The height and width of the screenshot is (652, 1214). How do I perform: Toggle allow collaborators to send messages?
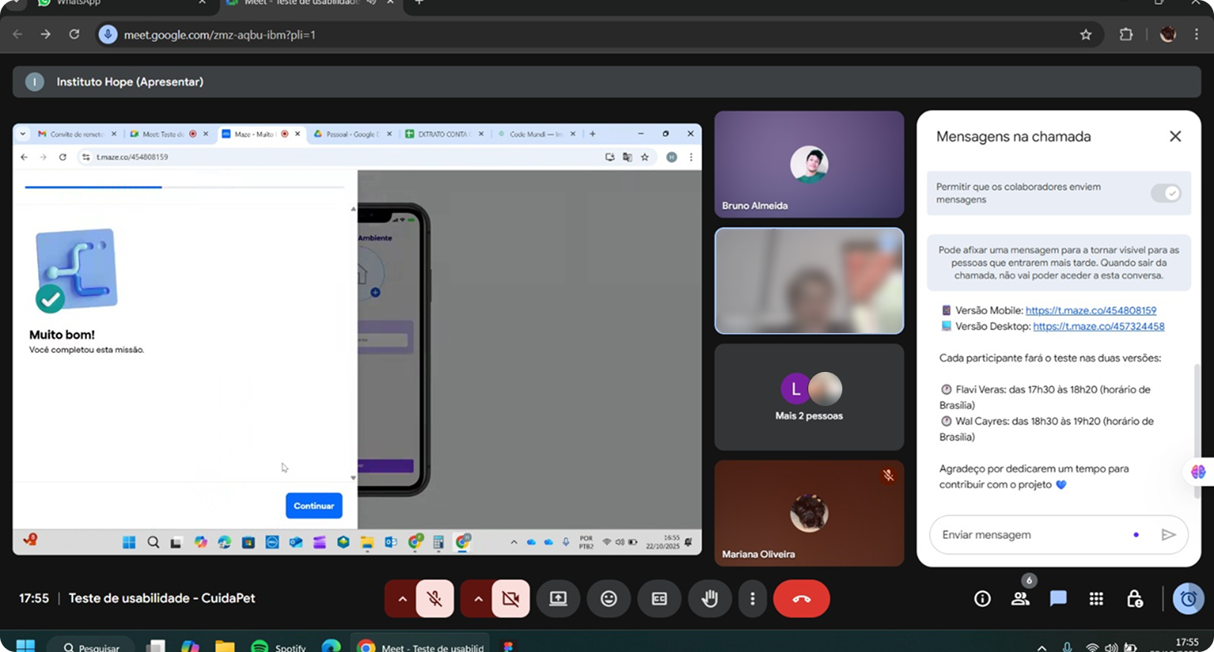1166,193
